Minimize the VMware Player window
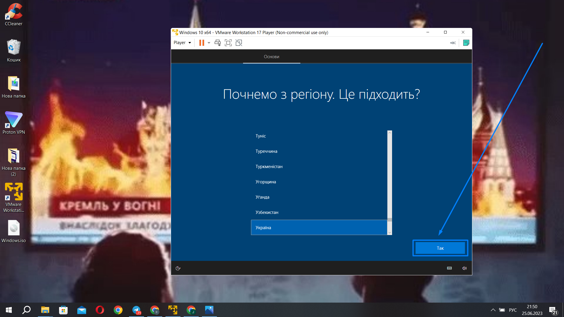Screen dimensions: 564x317 428,32
